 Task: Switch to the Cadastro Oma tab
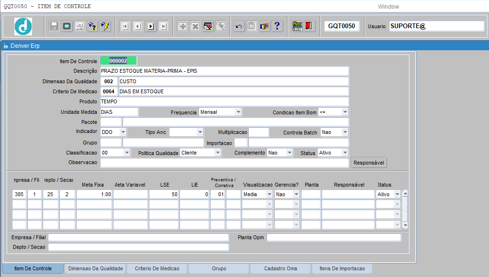[280, 268]
